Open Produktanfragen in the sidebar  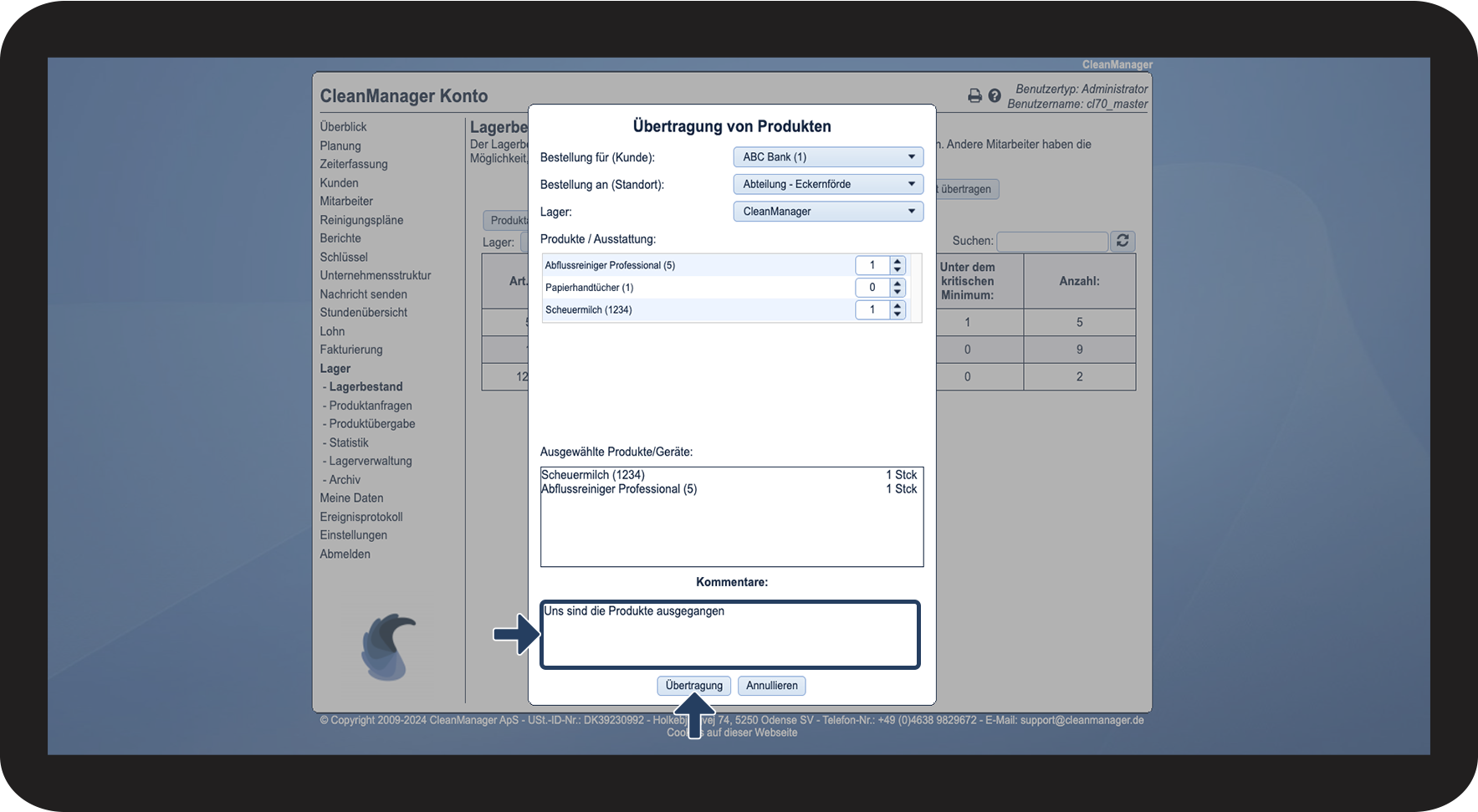[x=371, y=406]
